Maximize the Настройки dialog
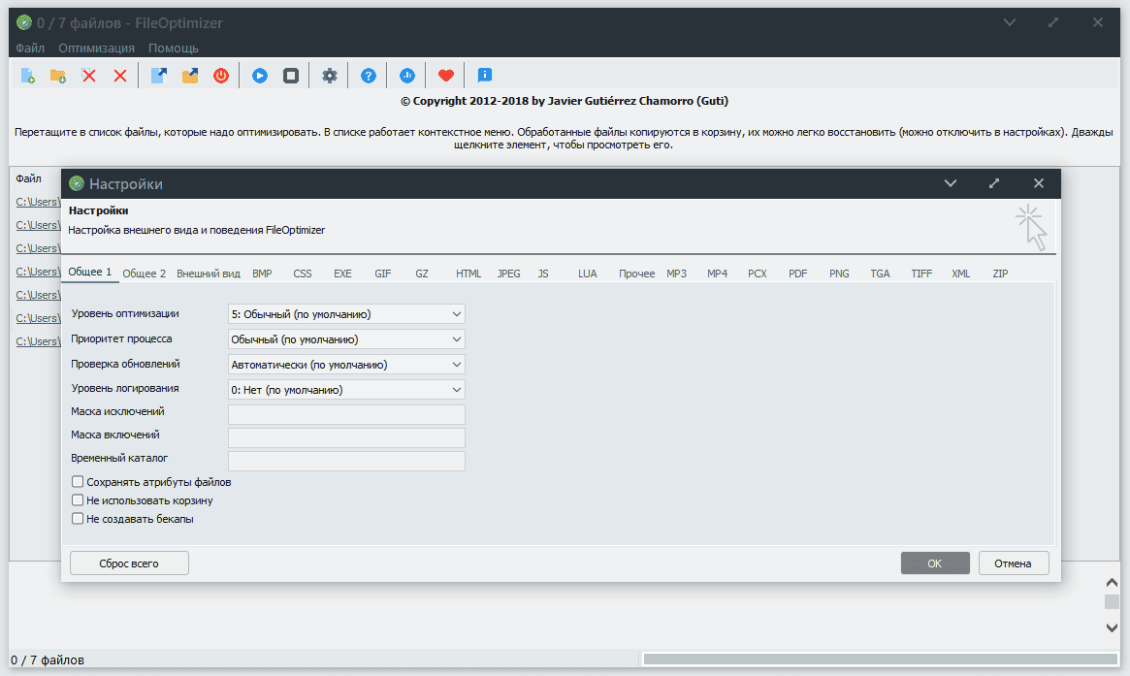The image size is (1130, 676). point(994,183)
